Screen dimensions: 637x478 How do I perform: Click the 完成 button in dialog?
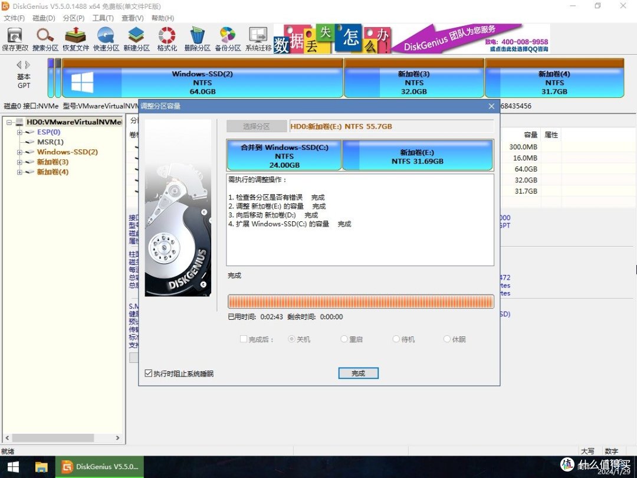pos(359,373)
